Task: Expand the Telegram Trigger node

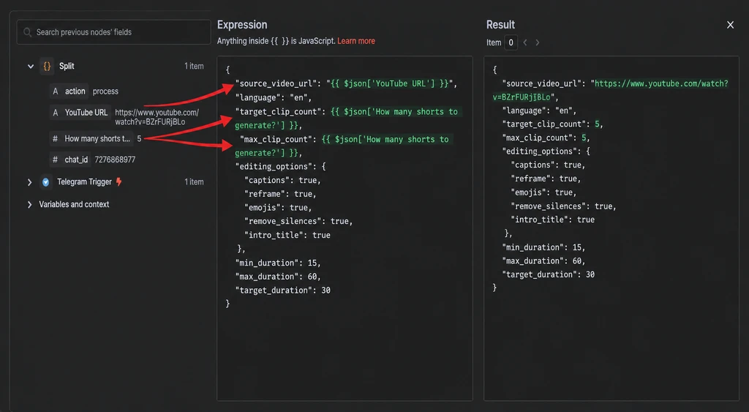Action: point(29,182)
